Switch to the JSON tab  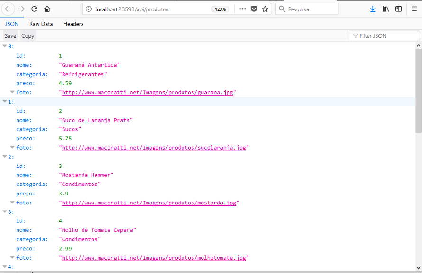(x=12, y=24)
